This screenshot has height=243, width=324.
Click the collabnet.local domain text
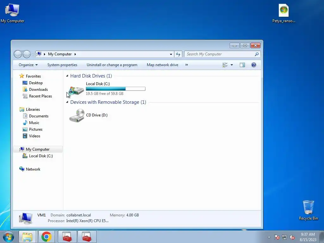coord(78,215)
